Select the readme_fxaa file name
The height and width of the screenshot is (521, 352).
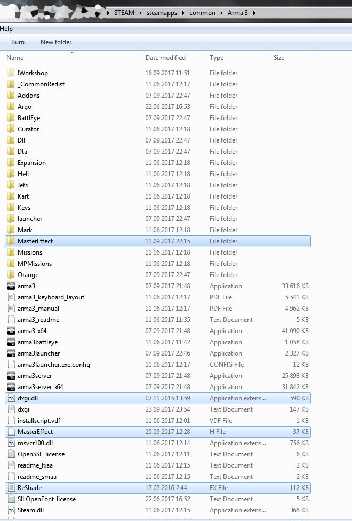(x=35, y=465)
